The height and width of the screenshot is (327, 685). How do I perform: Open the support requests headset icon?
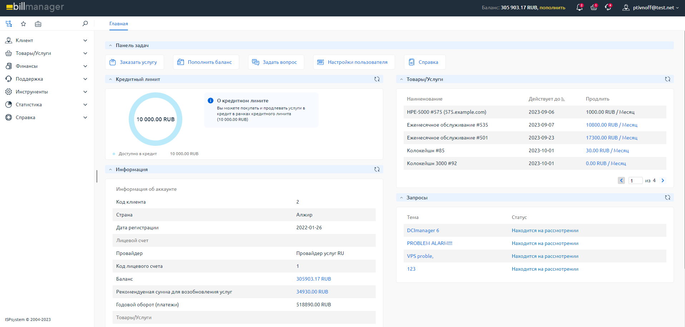click(608, 7)
